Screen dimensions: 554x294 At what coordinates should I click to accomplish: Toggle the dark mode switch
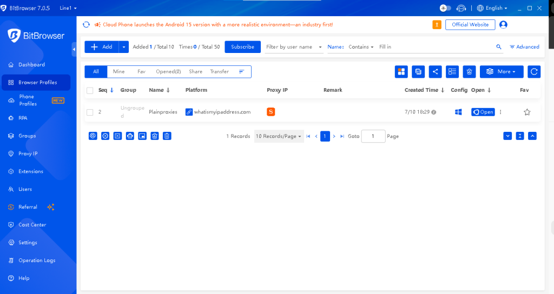[445, 8]
